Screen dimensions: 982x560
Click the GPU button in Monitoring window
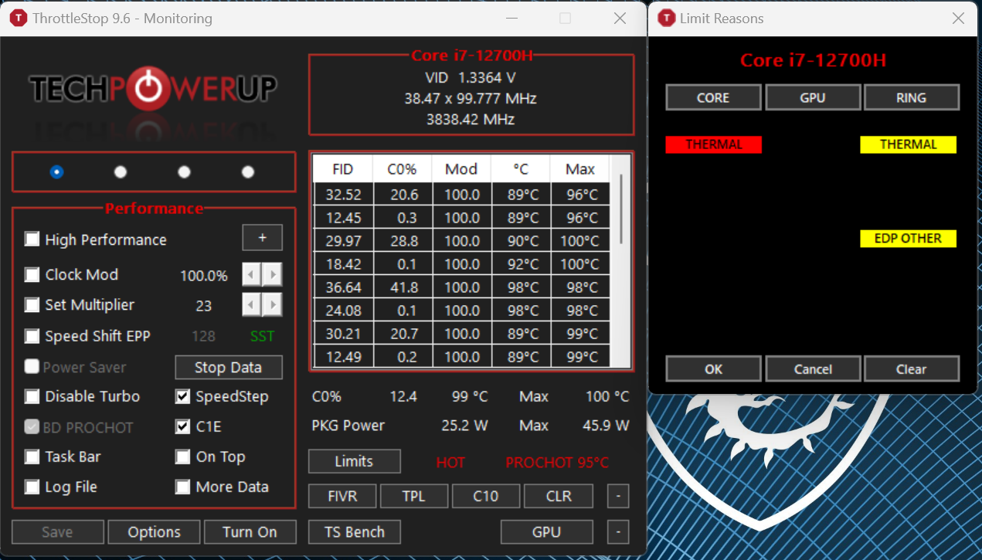coord(547,532)
